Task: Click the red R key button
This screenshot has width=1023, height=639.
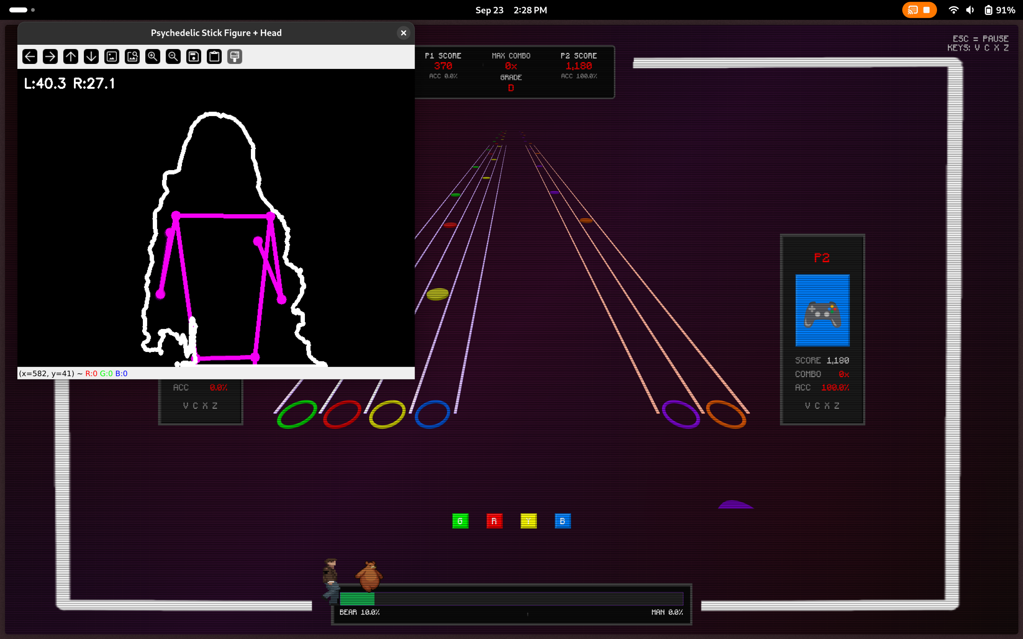Action: click(x=494, y=521)
